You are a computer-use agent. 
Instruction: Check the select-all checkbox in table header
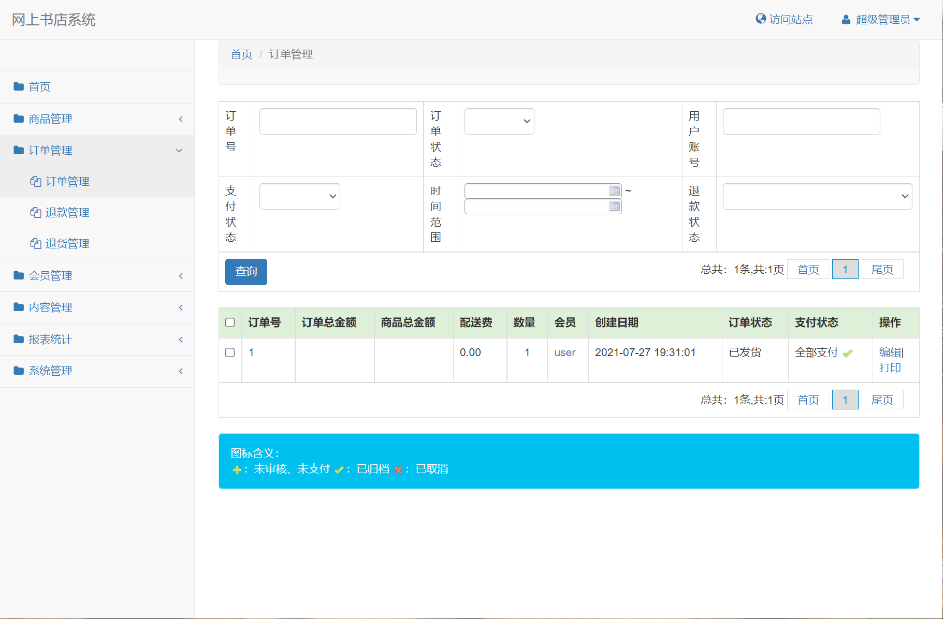pos(230,322)
